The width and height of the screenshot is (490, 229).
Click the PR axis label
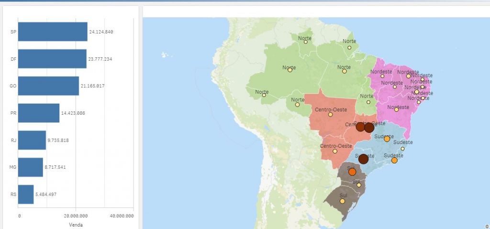[13, 113]
